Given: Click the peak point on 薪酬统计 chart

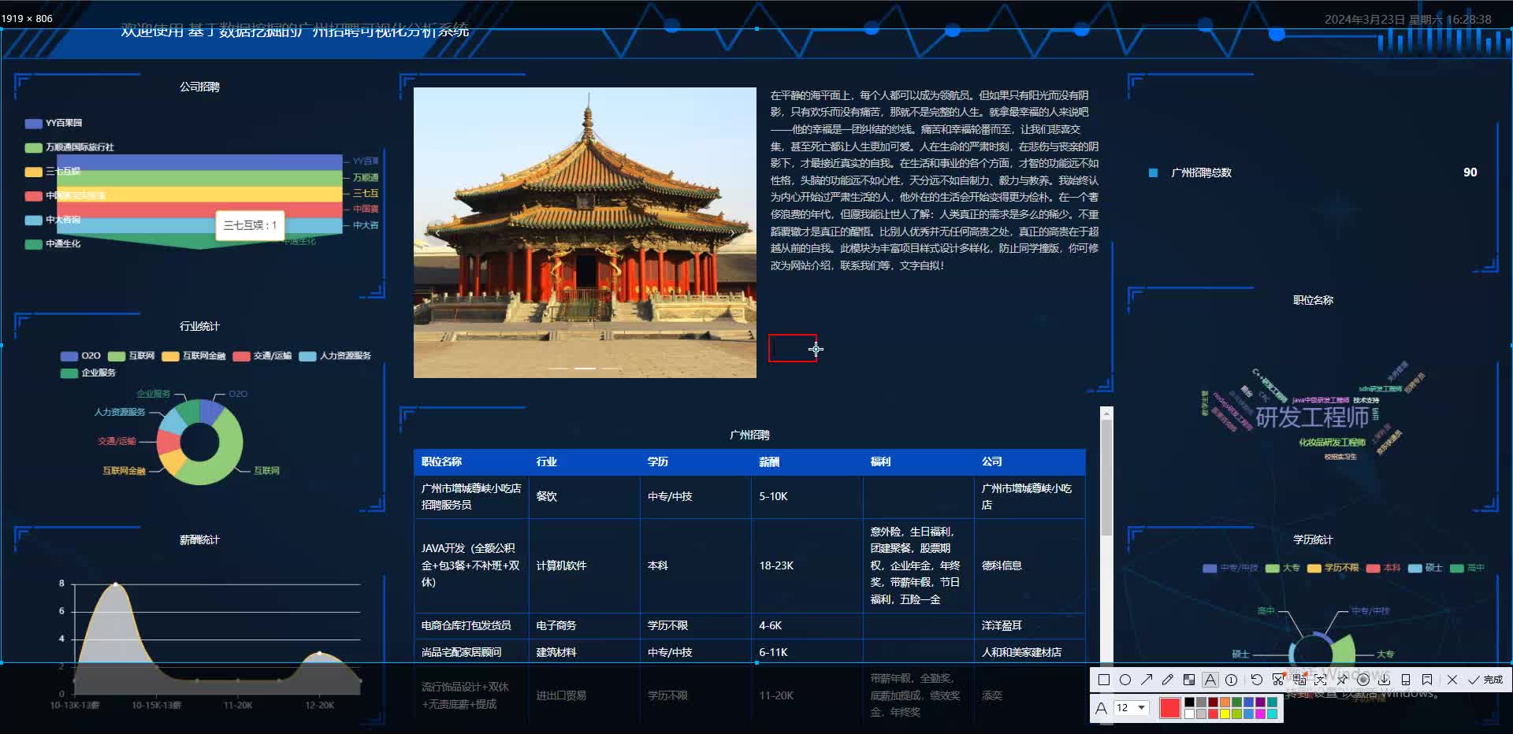Looking at the screenshot, I should pyautogui.click(x=116, y=584).
